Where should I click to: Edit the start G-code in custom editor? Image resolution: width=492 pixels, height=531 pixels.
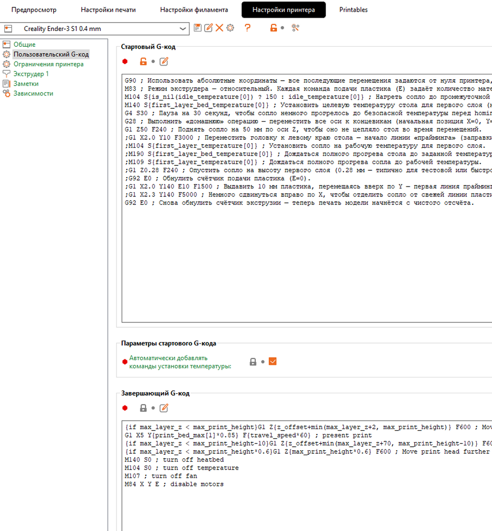pos(164,62)
